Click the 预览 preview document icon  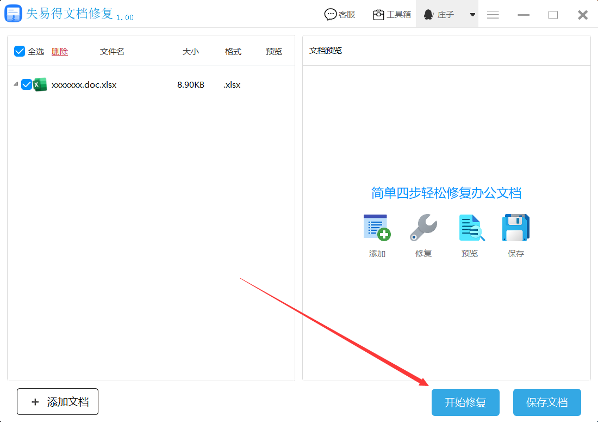471,228
